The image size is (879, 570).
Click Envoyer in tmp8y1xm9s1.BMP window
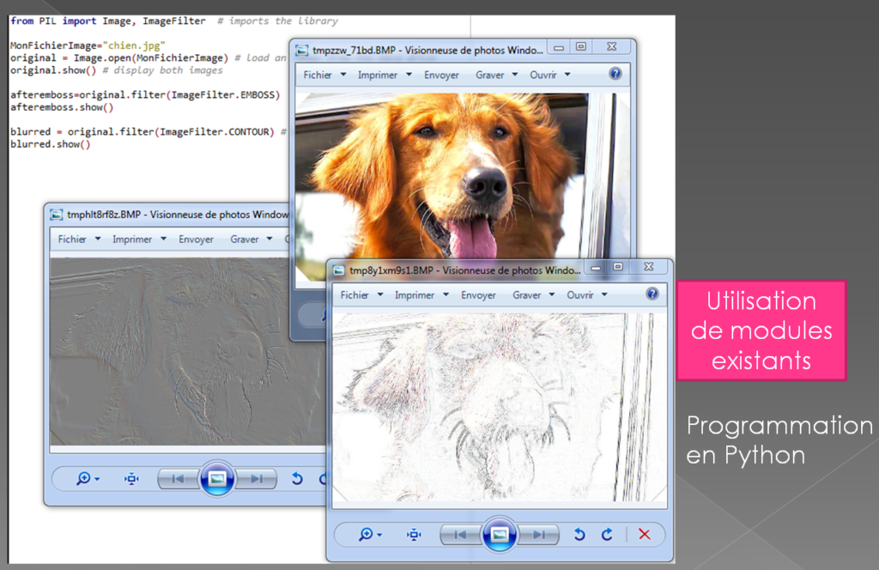pos(478,294)
